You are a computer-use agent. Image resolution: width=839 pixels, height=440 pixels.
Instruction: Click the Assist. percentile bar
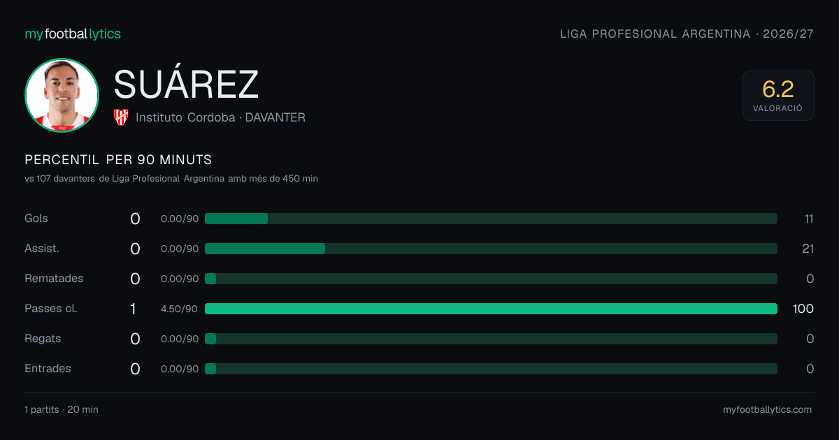(x=491, y=249)
